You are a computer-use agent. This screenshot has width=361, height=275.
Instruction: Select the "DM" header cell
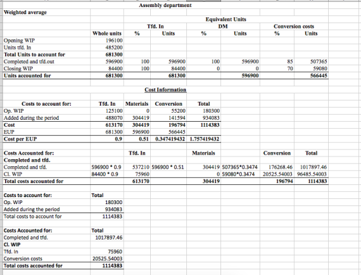pos(223,26)
